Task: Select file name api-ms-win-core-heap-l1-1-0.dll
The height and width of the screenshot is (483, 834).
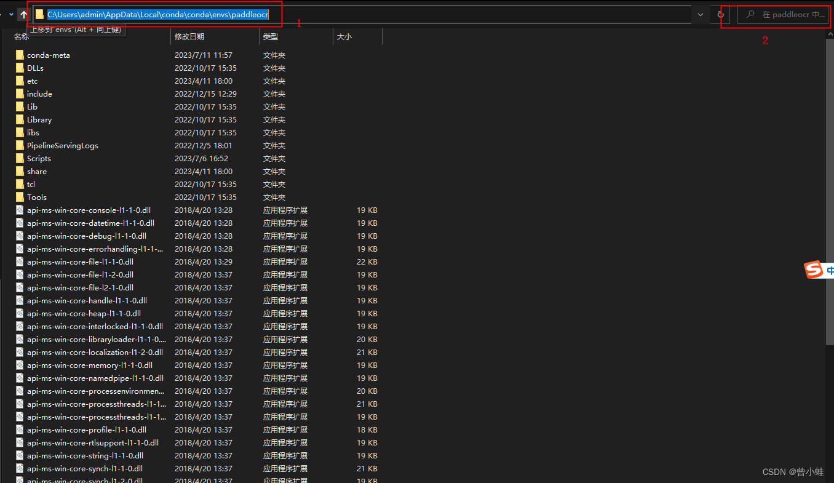Action: (84, 314)
